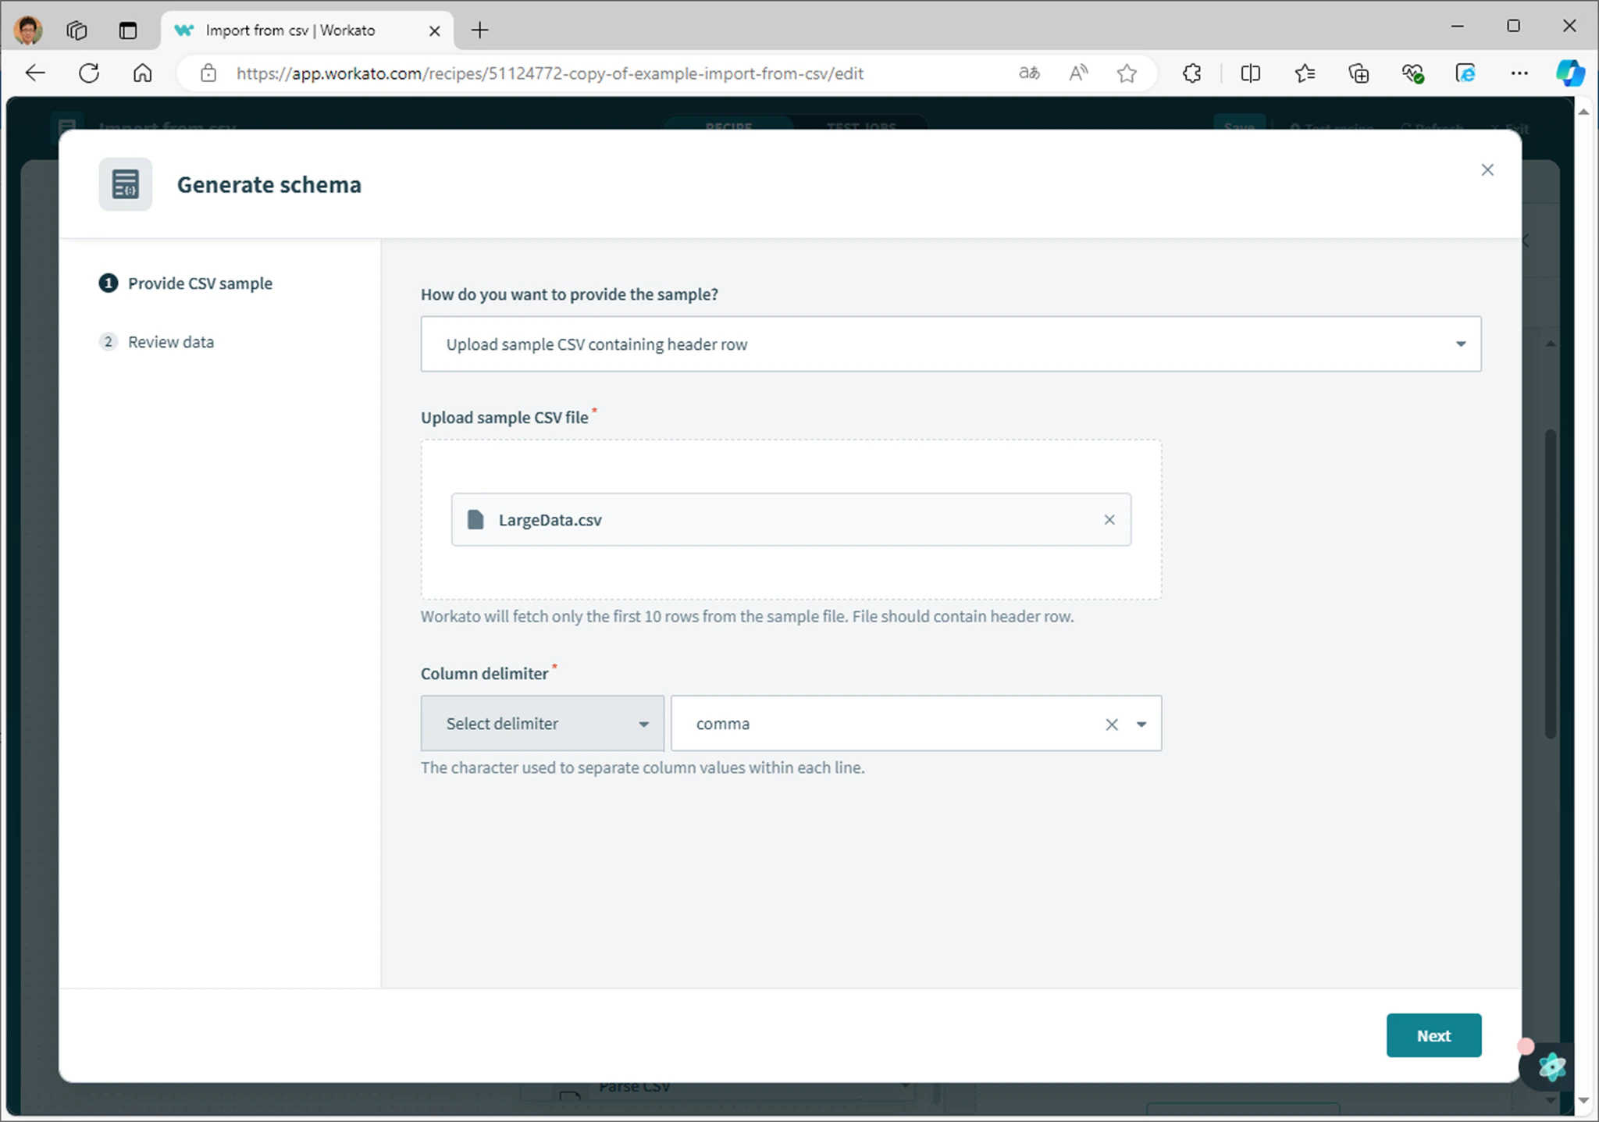
Task: Open workspaces icon in title bar
Action: point(77,30)
